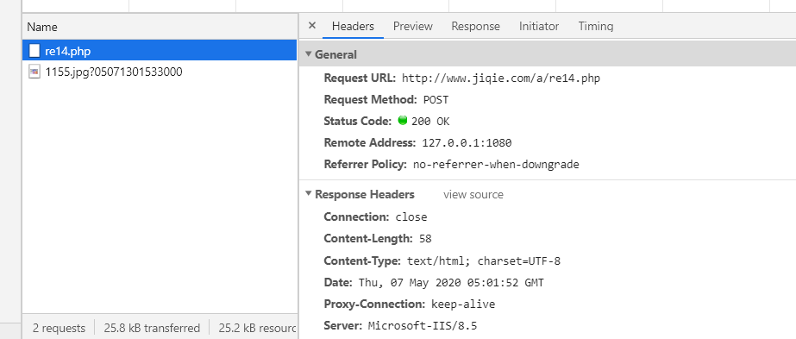Click the Connection header name
796x339 pixels.
click(x=356, y=217)
